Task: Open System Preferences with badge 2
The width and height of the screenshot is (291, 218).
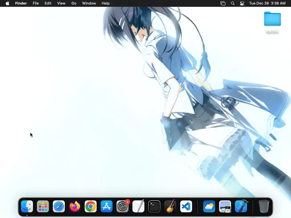Action: pos(122,206)
